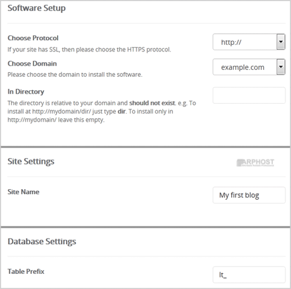Click the Choose Protocol label

33,38
